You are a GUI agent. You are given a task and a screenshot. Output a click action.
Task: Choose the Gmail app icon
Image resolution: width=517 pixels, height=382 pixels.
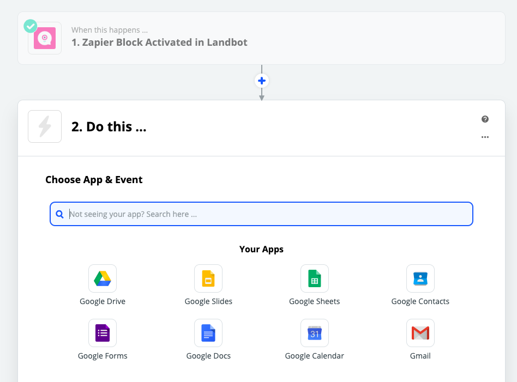tap(420, 333)
